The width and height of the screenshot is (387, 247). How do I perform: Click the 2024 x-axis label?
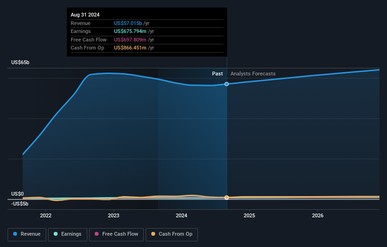tap(181, 215)
